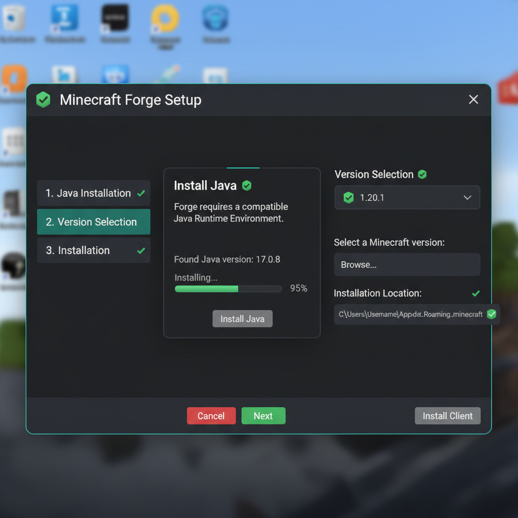Click the Found Java version: 17.0.8 text
Viewport: 518px width, 518px height.
(227, 260)
